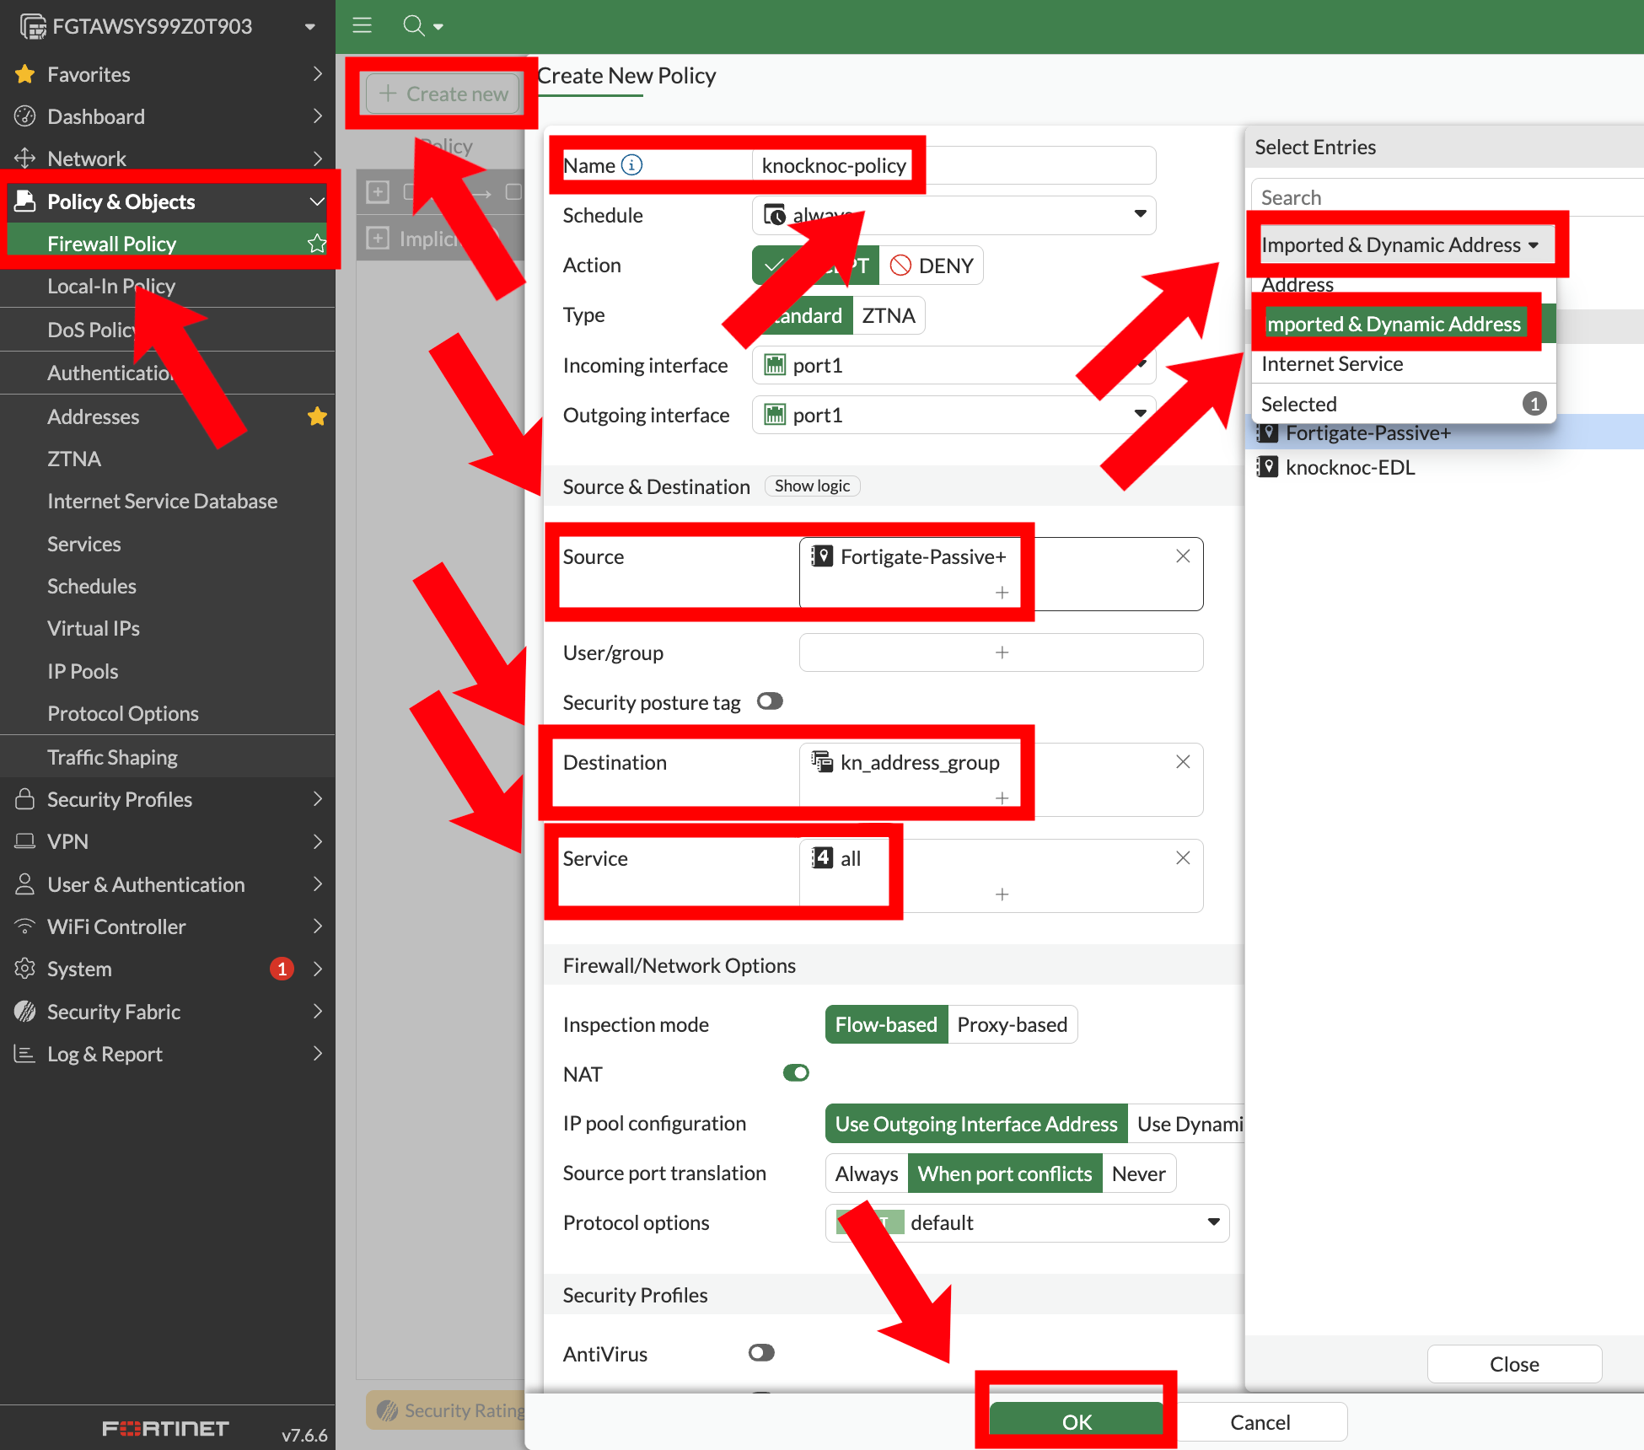Viewport: 1644px width, 1450px height.
Task: Open the search magnifier icon in header
Action: (x=414, y=25)
